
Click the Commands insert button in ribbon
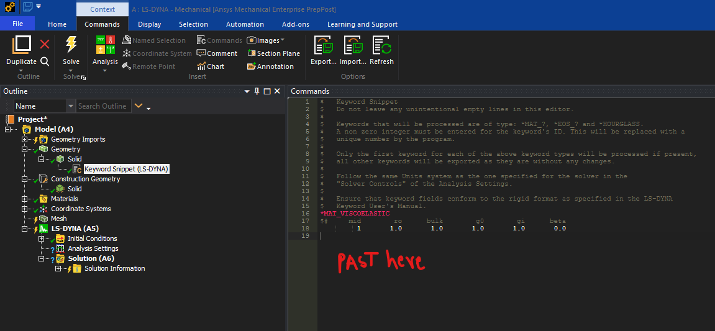click(219, 40)
